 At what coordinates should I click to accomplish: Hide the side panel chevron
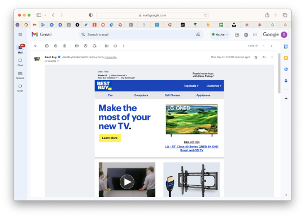click(286, 195)
